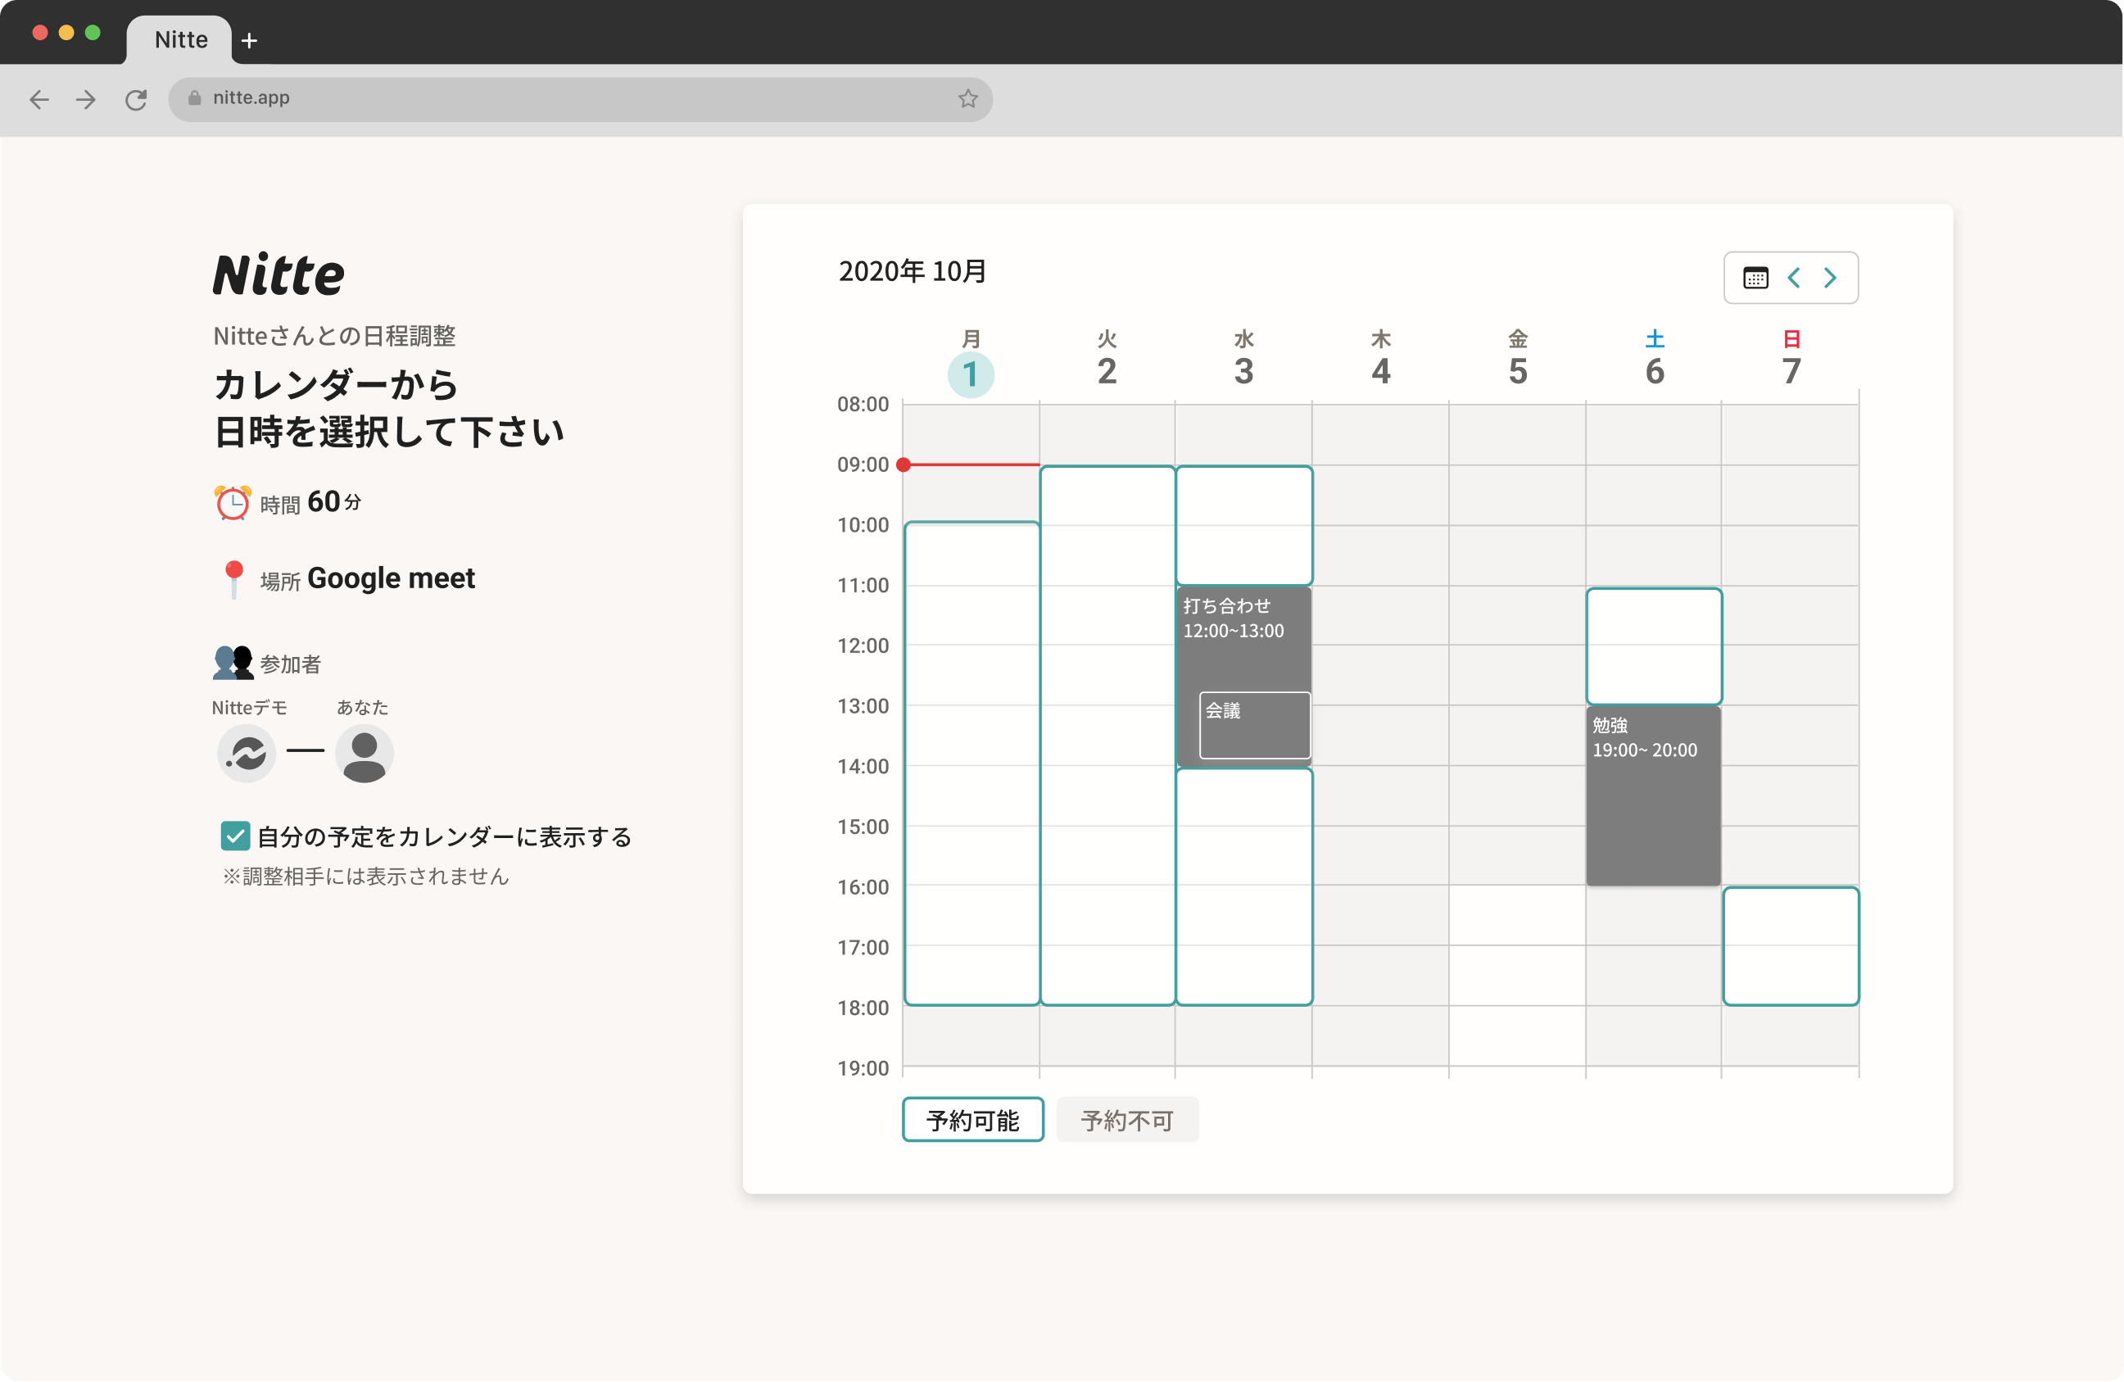Bookmark the page with the star icon
Viewport: 2124px width, 1382px height.
[967, 98]
